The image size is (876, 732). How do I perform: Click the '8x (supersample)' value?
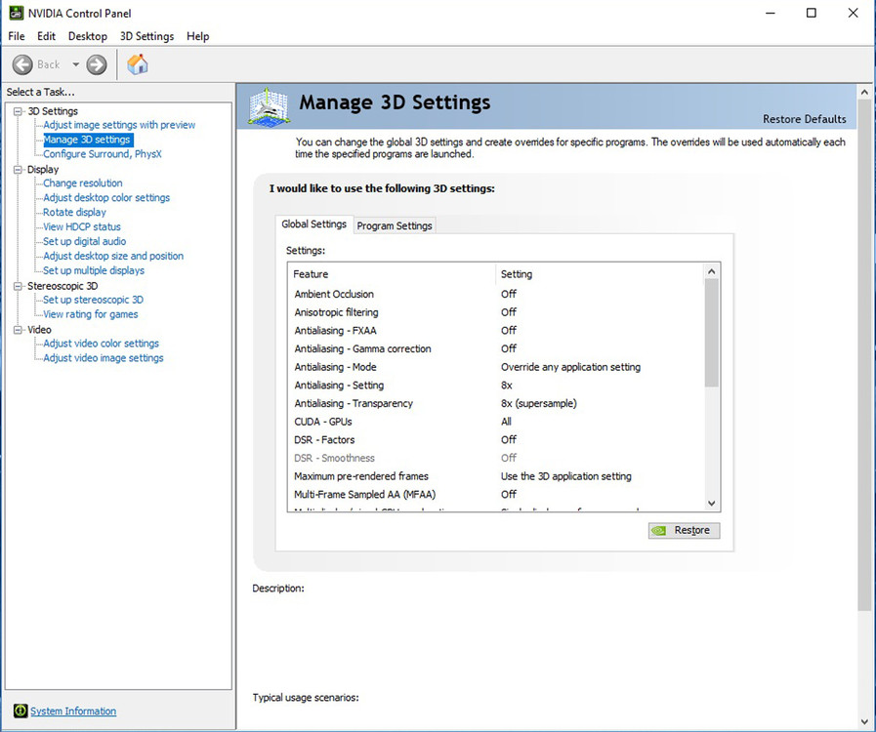tap(538, 403)
